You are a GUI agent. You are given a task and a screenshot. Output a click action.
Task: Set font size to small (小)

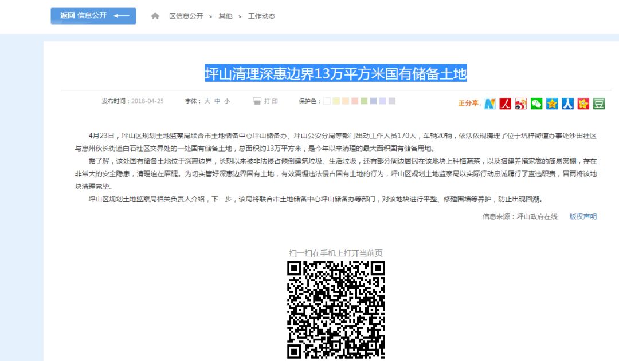pyautogui.click(x=227, y=101)
